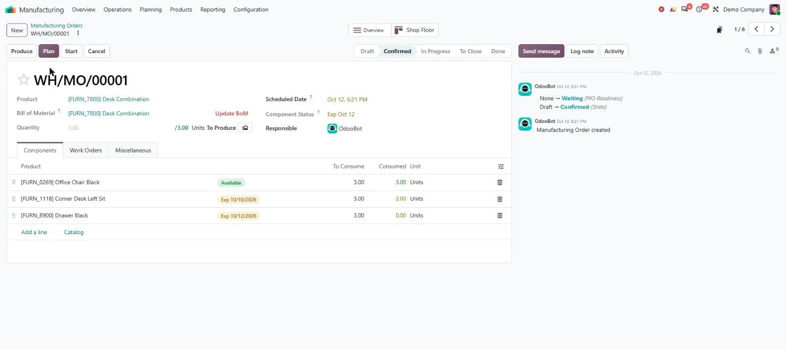
Task: Click the bookmark icon near 1 / 6
Action: 719,30
